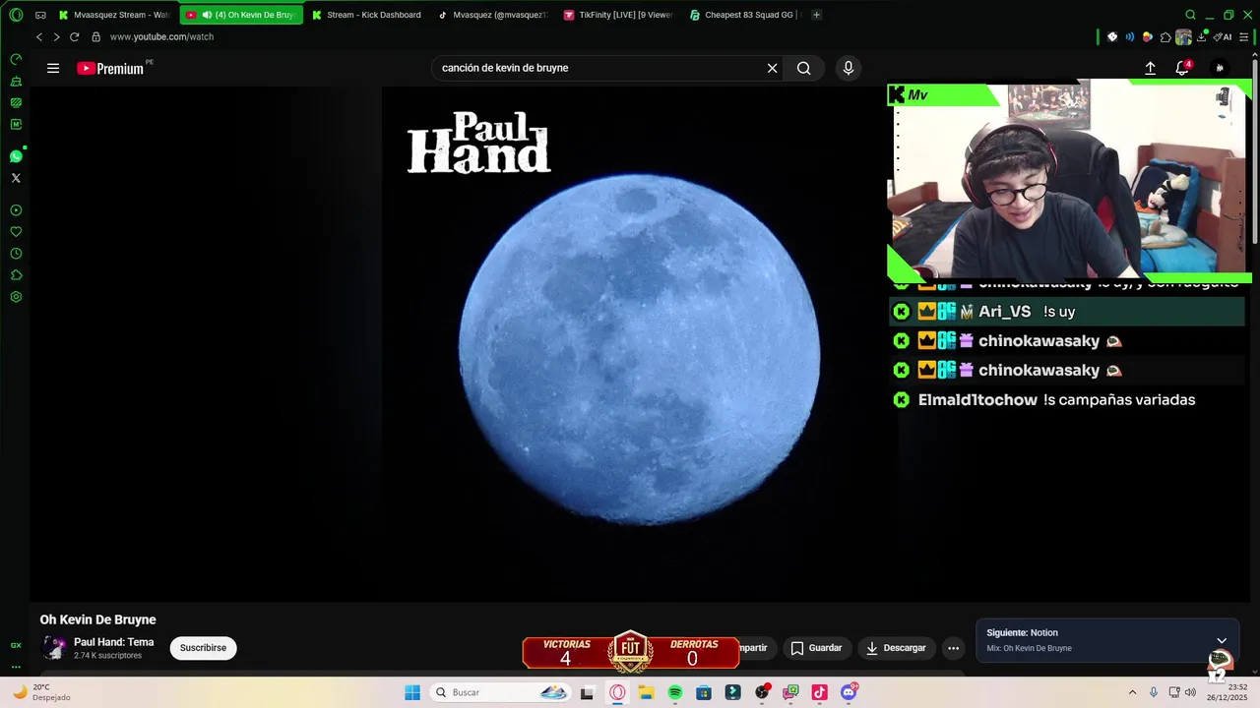
Task: Open browser extensions puzzle icon
Action: (x=1165, y=37)
